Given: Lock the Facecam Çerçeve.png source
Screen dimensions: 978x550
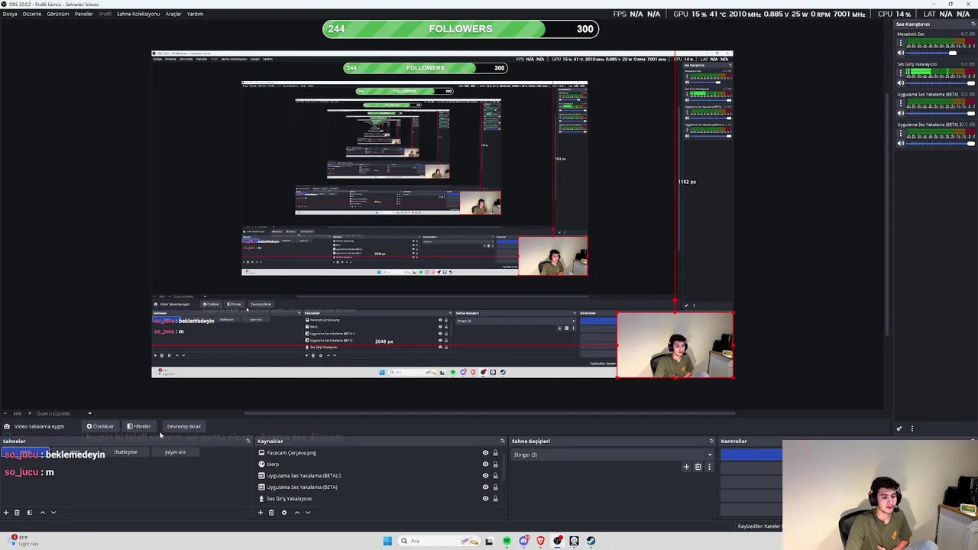Looking at the screenshot, I should click(495, 453).
